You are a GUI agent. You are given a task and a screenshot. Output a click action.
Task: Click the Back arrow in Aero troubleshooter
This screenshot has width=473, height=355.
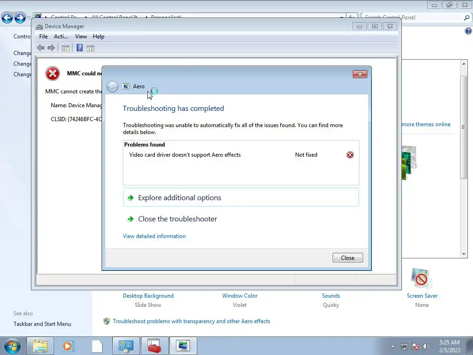[113, 86]
